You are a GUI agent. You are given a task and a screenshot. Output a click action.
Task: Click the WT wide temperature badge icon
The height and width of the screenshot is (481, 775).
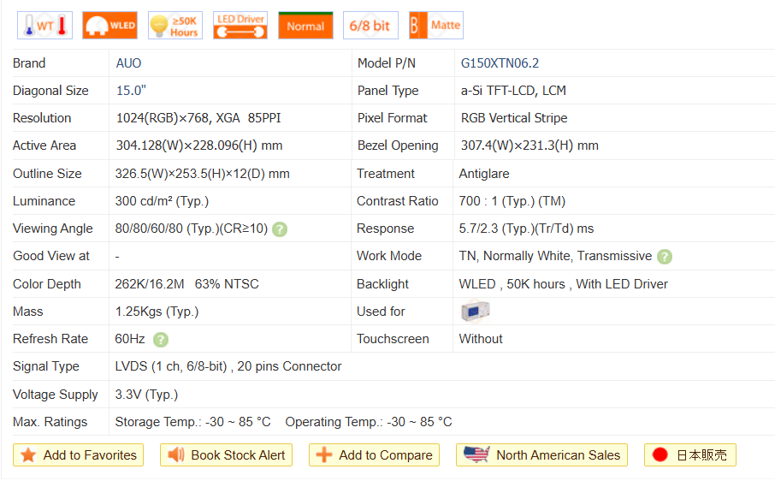click(x=44, y=26)
